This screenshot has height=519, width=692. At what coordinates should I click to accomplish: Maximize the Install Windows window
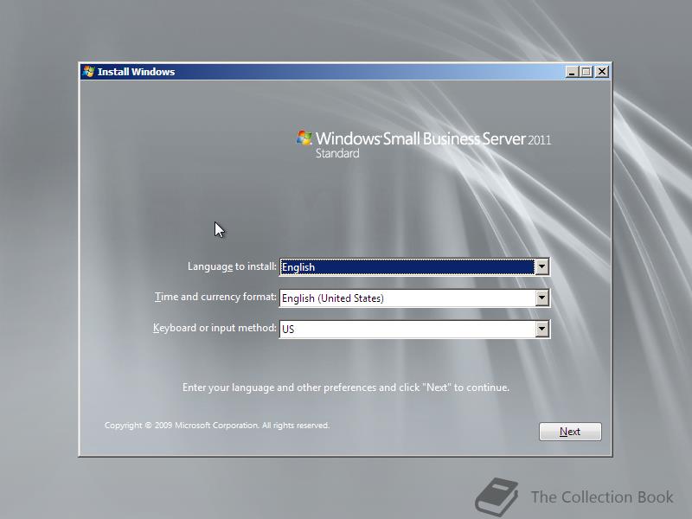pos(586,72)
